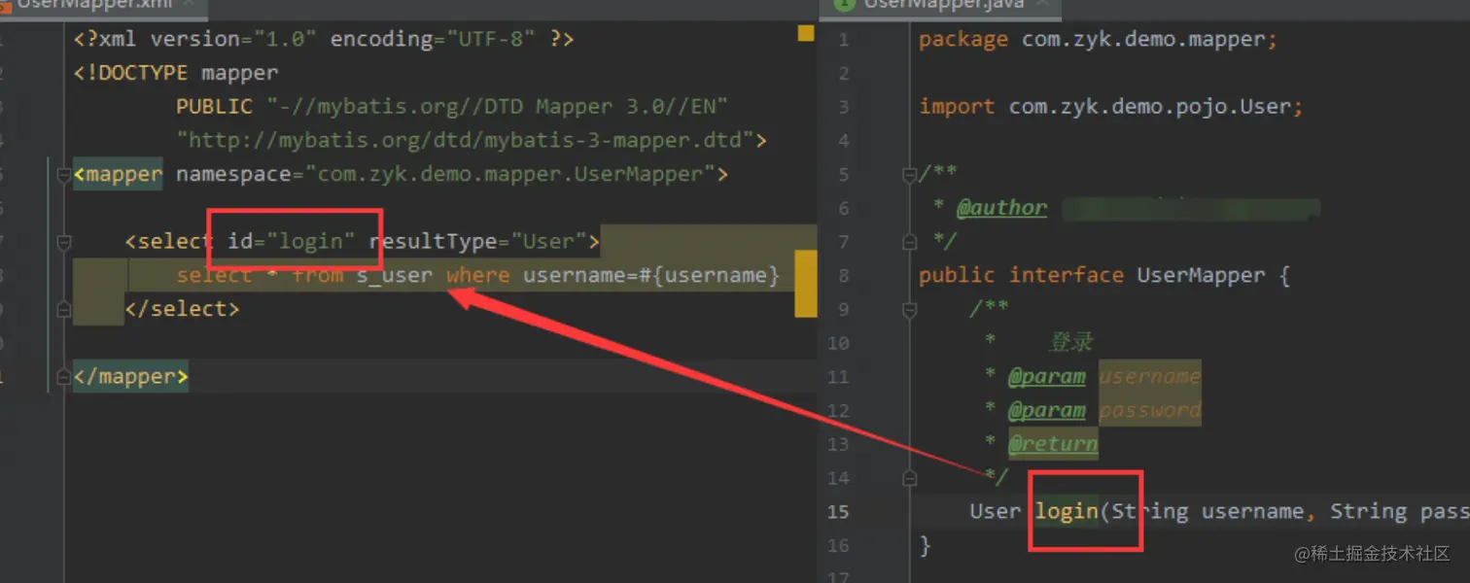Click the @author Javadoc tag
The image size is (1470, 583).
1001,208
